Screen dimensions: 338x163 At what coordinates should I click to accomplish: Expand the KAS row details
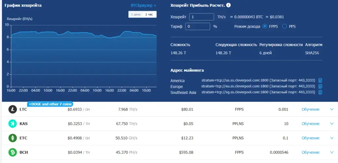tap(332, 123)
